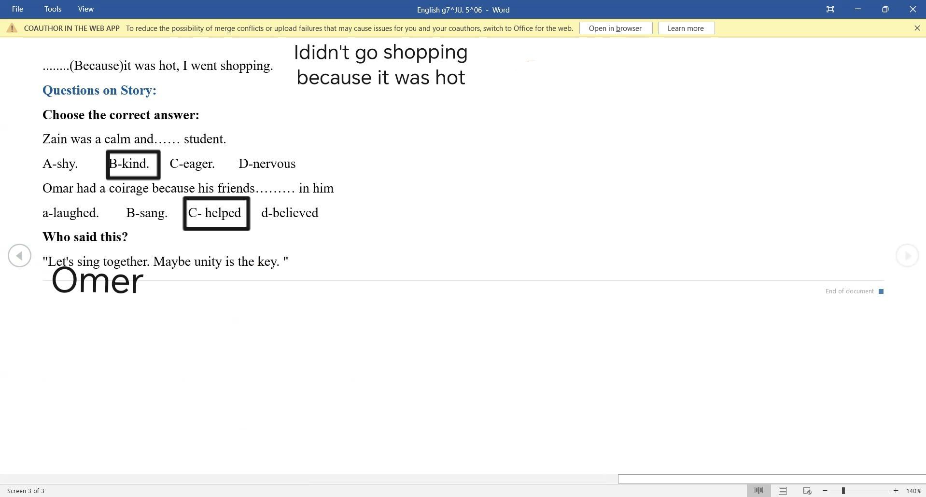926x497 pixels.
Task: Click the Learn more button
Action: (x=686, y=28)
